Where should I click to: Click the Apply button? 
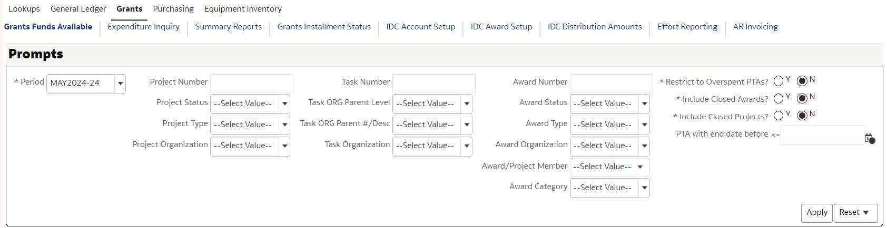[816, 212]
